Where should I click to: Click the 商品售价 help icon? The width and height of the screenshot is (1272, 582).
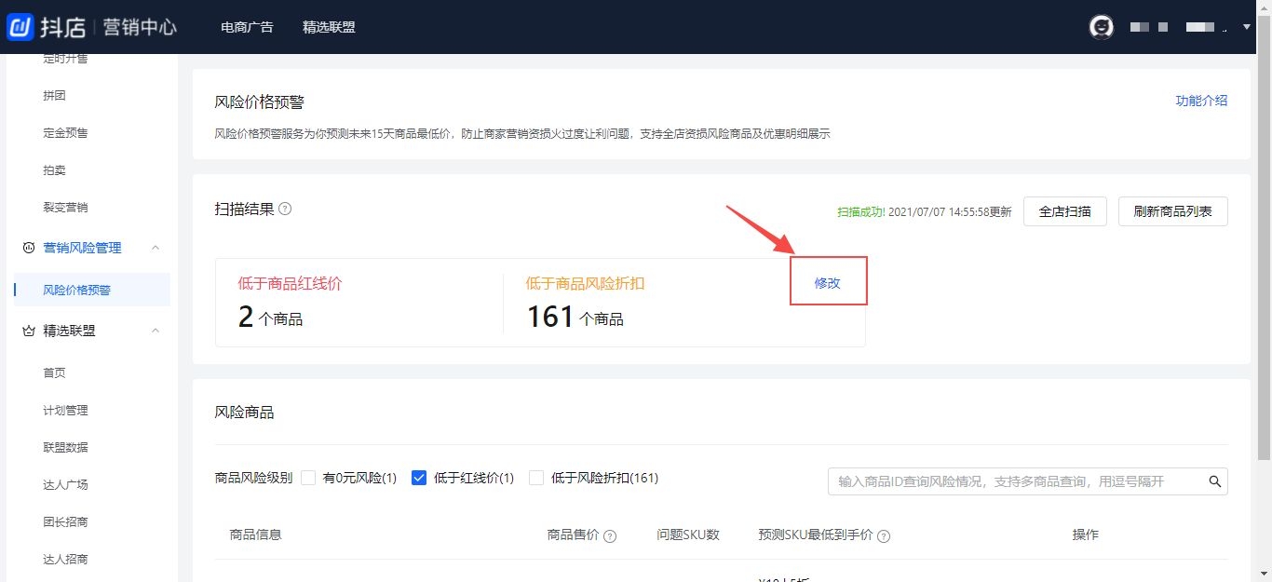(610, 536)
